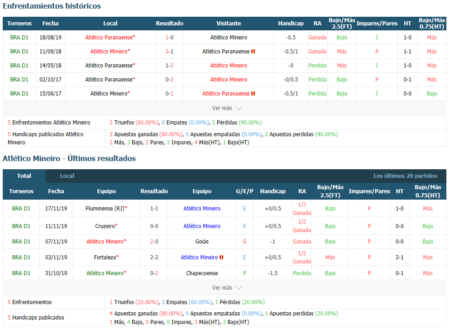The image size is (450, 329).
Task: Open Atlético Mineiro visitor on Cruzeiro row
Action: (x=202, y=226)
